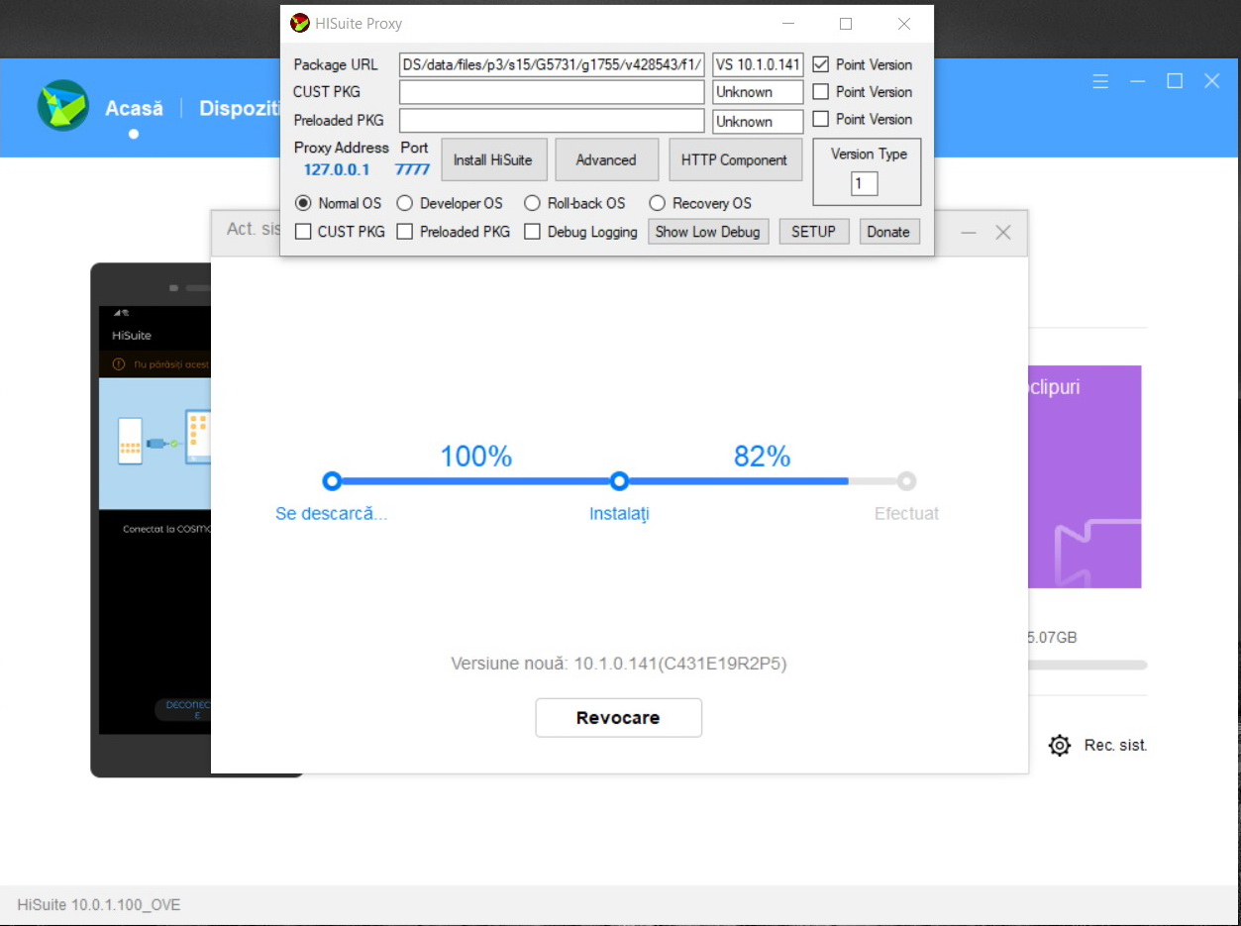1241x926 pixels.
Task: Click the Install HiSuite button
Action: point(493,159)
